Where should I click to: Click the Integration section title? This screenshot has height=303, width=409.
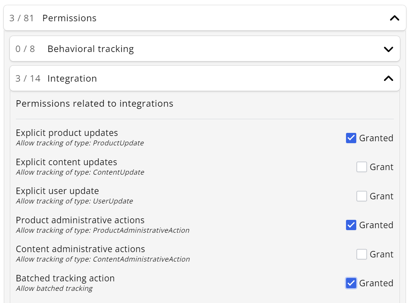(72, 78)
